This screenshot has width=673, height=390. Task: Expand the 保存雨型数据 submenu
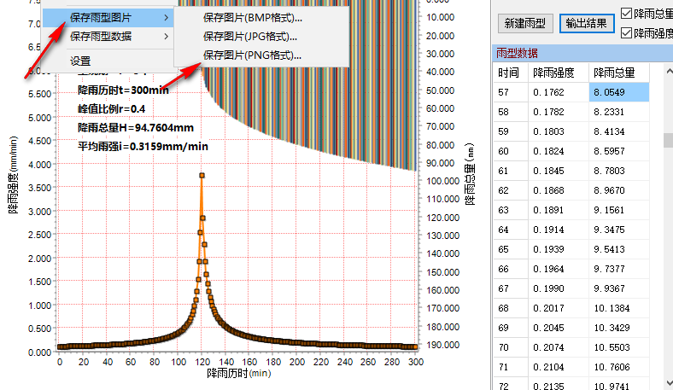[x=101, y=36]
